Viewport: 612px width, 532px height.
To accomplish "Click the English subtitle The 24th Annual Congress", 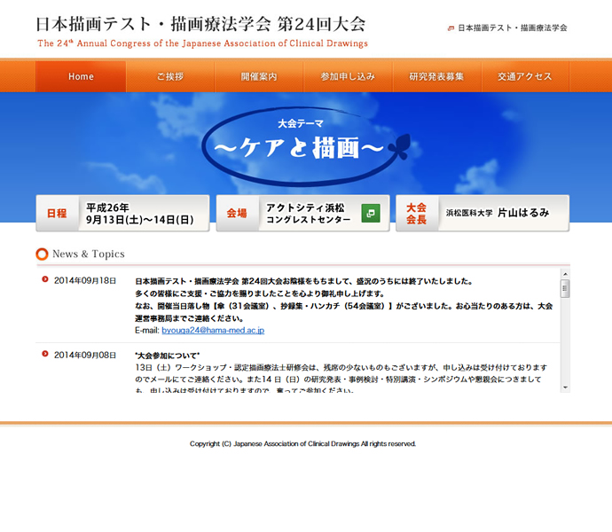I will pos(202,43).
